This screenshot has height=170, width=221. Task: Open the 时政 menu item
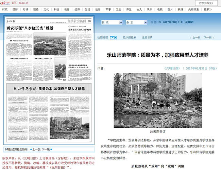point(5,10)
